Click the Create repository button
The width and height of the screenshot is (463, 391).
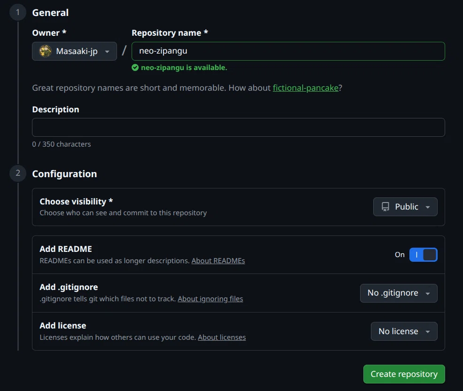(x=404, y=374)
